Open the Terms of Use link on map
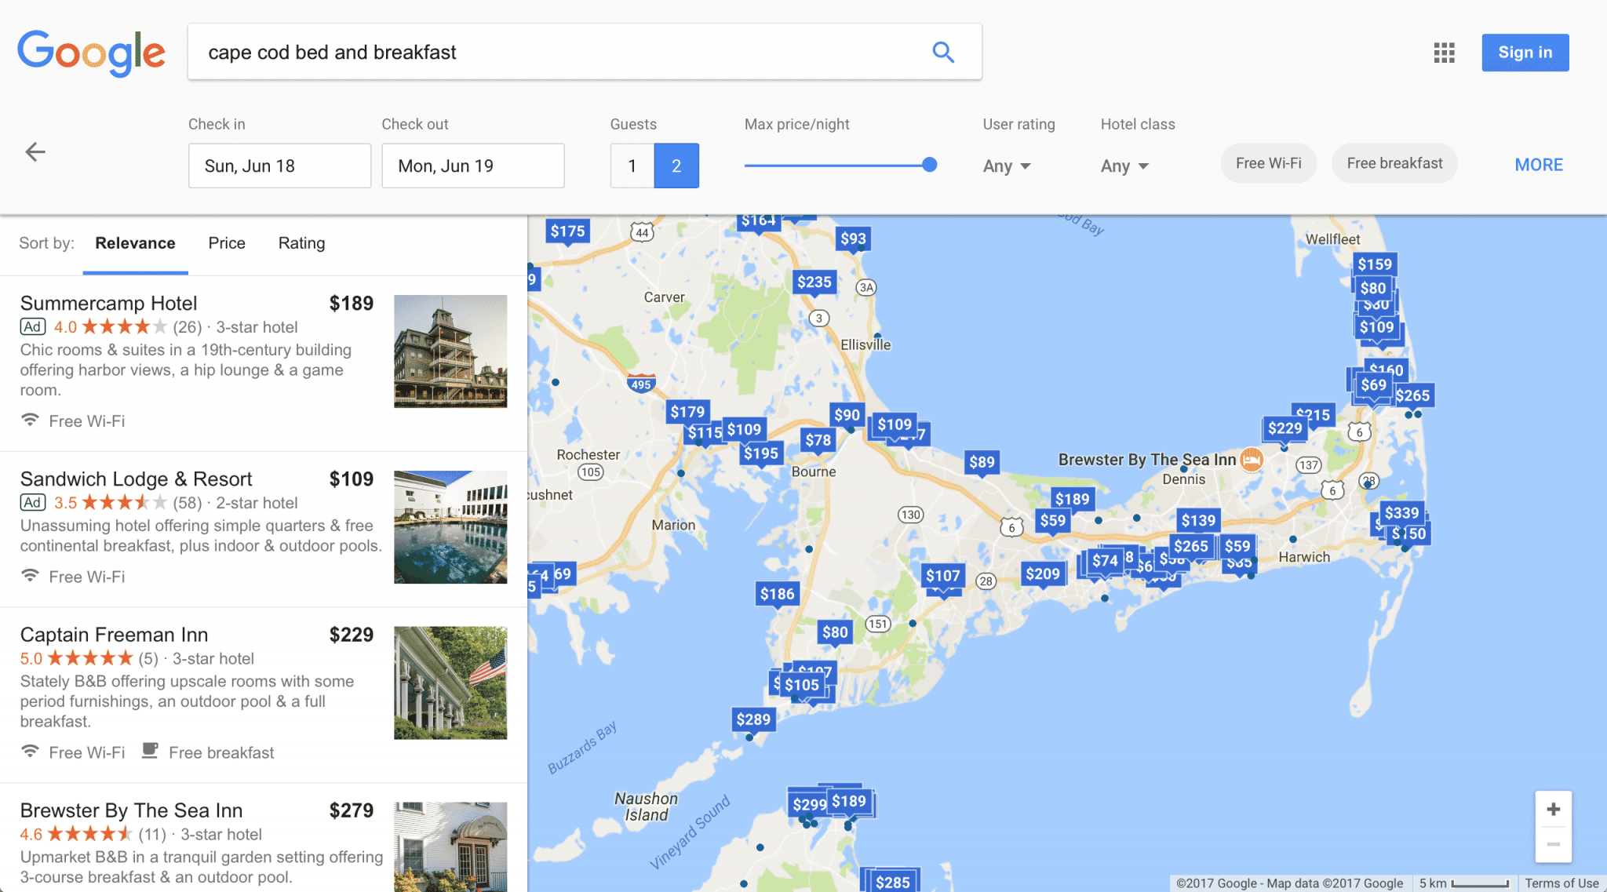The height and width of the screenshot is (892, 1607). (1561, 883)
